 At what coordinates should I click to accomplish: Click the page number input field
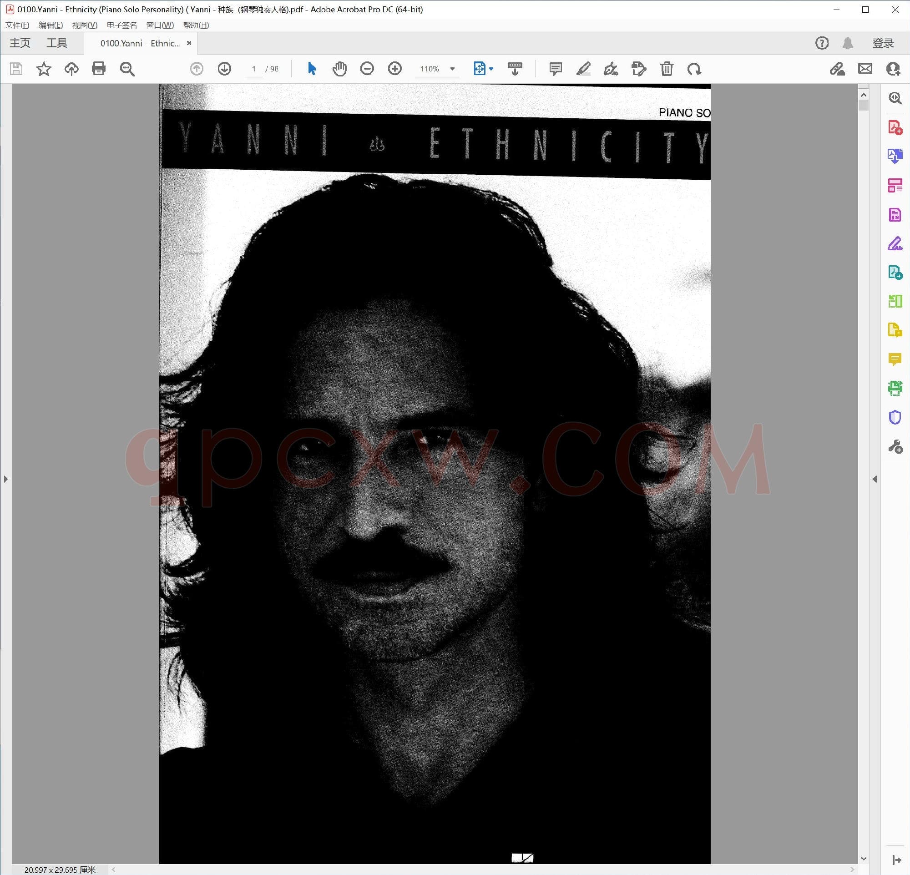pyautogui.click(x=253, y=69)
